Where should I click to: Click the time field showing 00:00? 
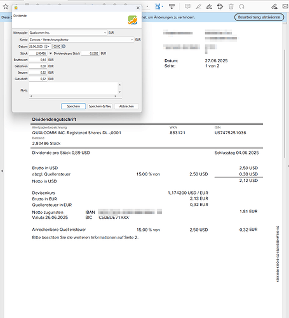point(57,46)
